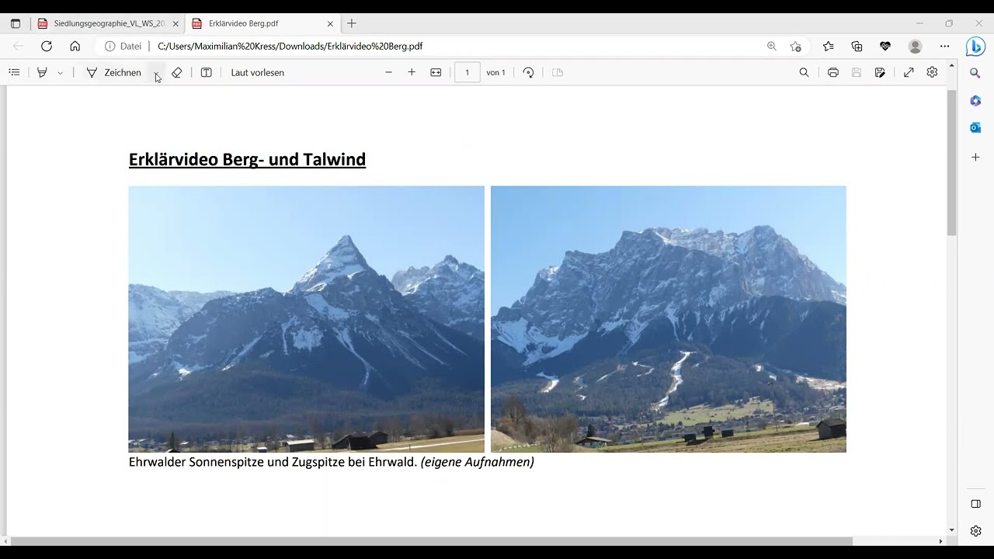Add a text box to PDF
The height and width of the screenshot is (559, 994).
pyautogui.click(x=207, y=72)
